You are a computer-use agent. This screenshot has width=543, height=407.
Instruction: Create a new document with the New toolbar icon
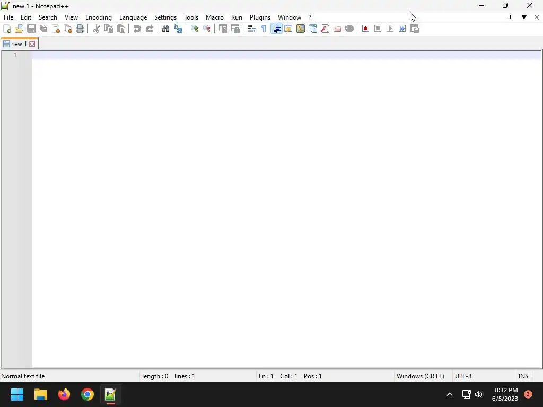pyautogui.click(x=7, y=29)
